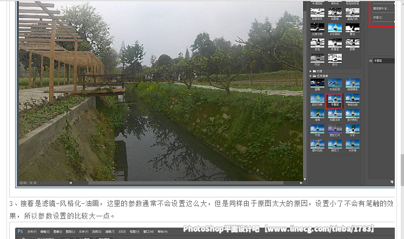Select the highlighted 干画笔 filter thumbnail
The width and height of the screenshot is (404, 239).
(334, 101)
